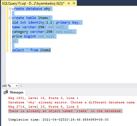The image size is (137, 126).
Task: Place cursor at end of 'select * from items'
Action: point(50,50)
